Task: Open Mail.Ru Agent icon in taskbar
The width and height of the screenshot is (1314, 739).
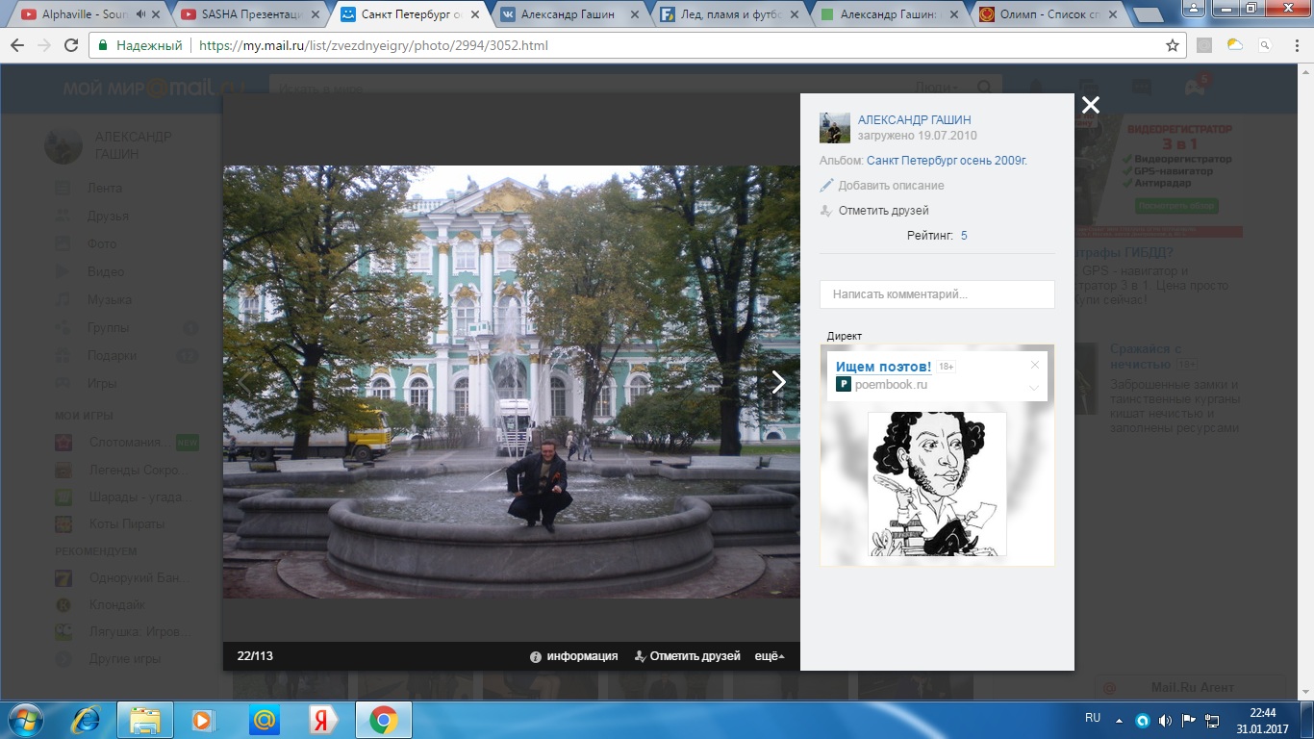Action: tap(264, 720)
